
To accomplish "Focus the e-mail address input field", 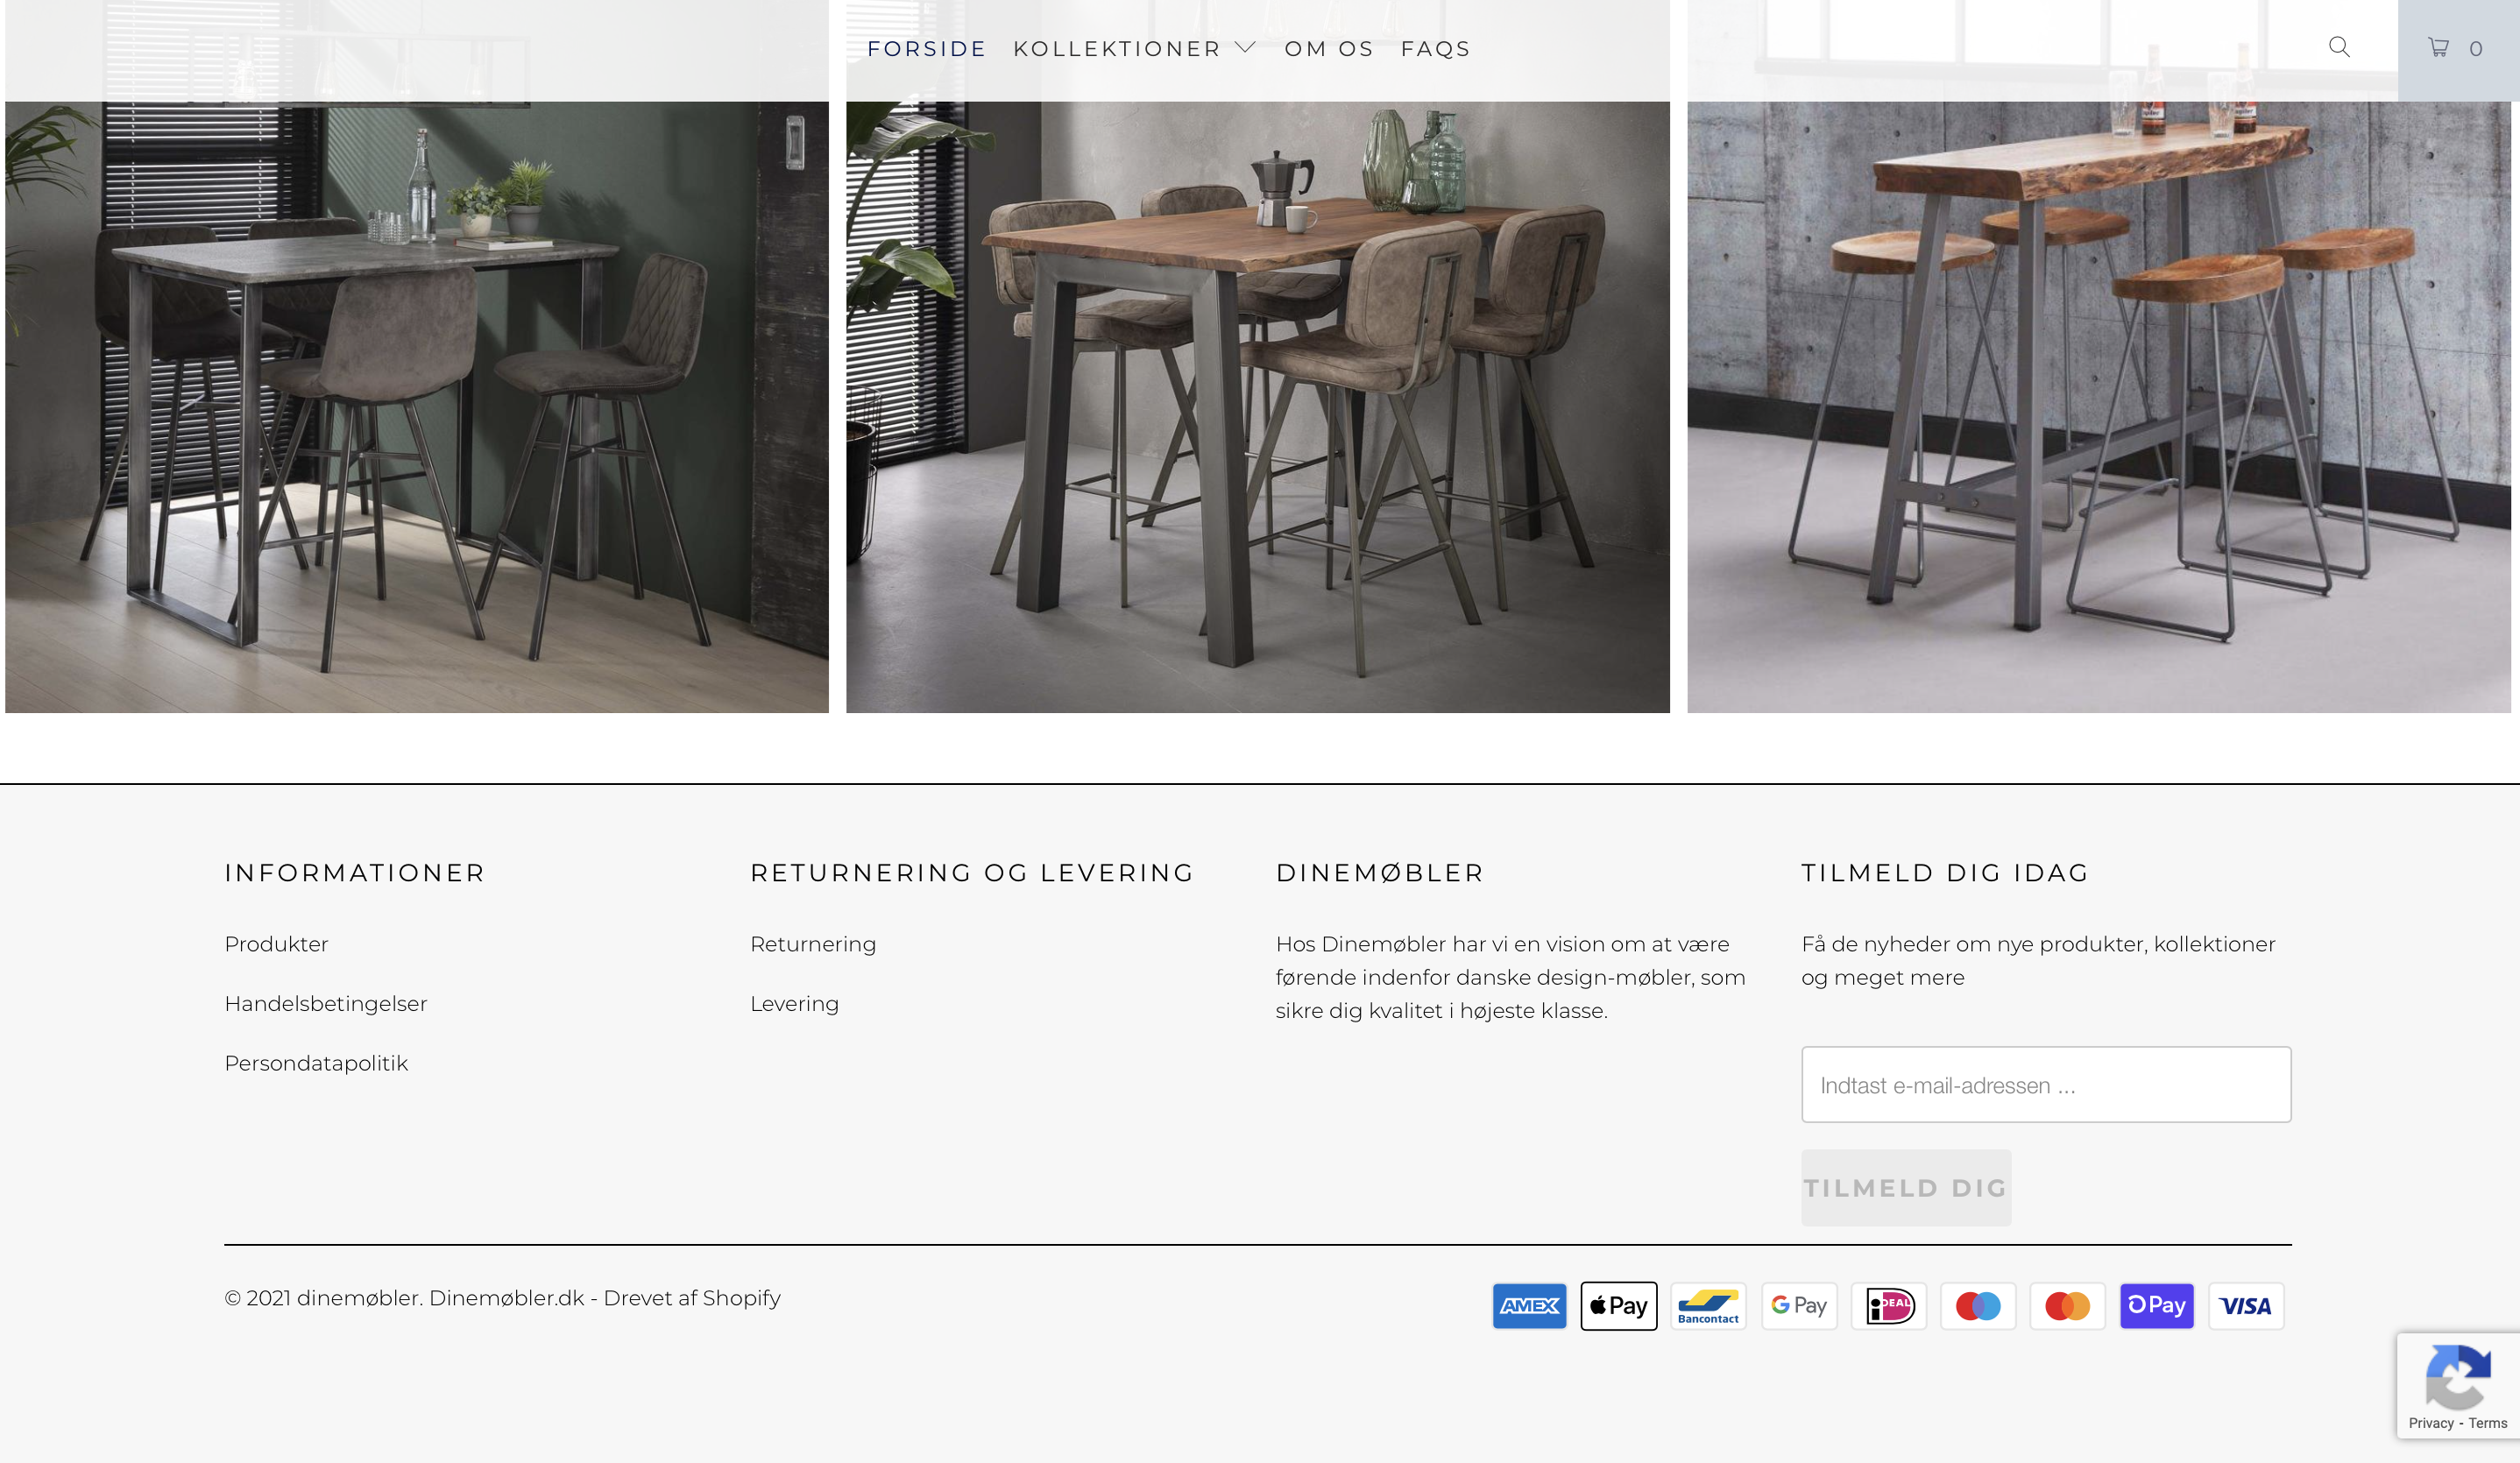I will pyautogui.click(x=2046, y=1084).
